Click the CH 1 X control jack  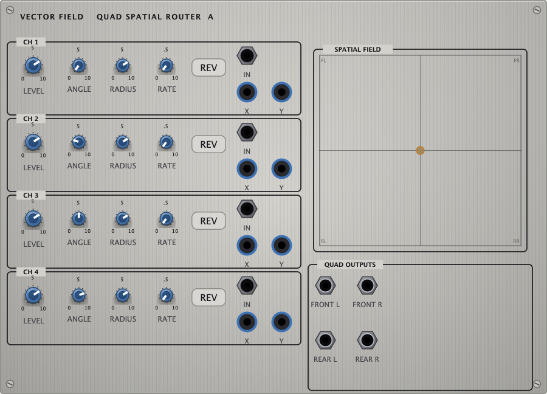[247, 92]
